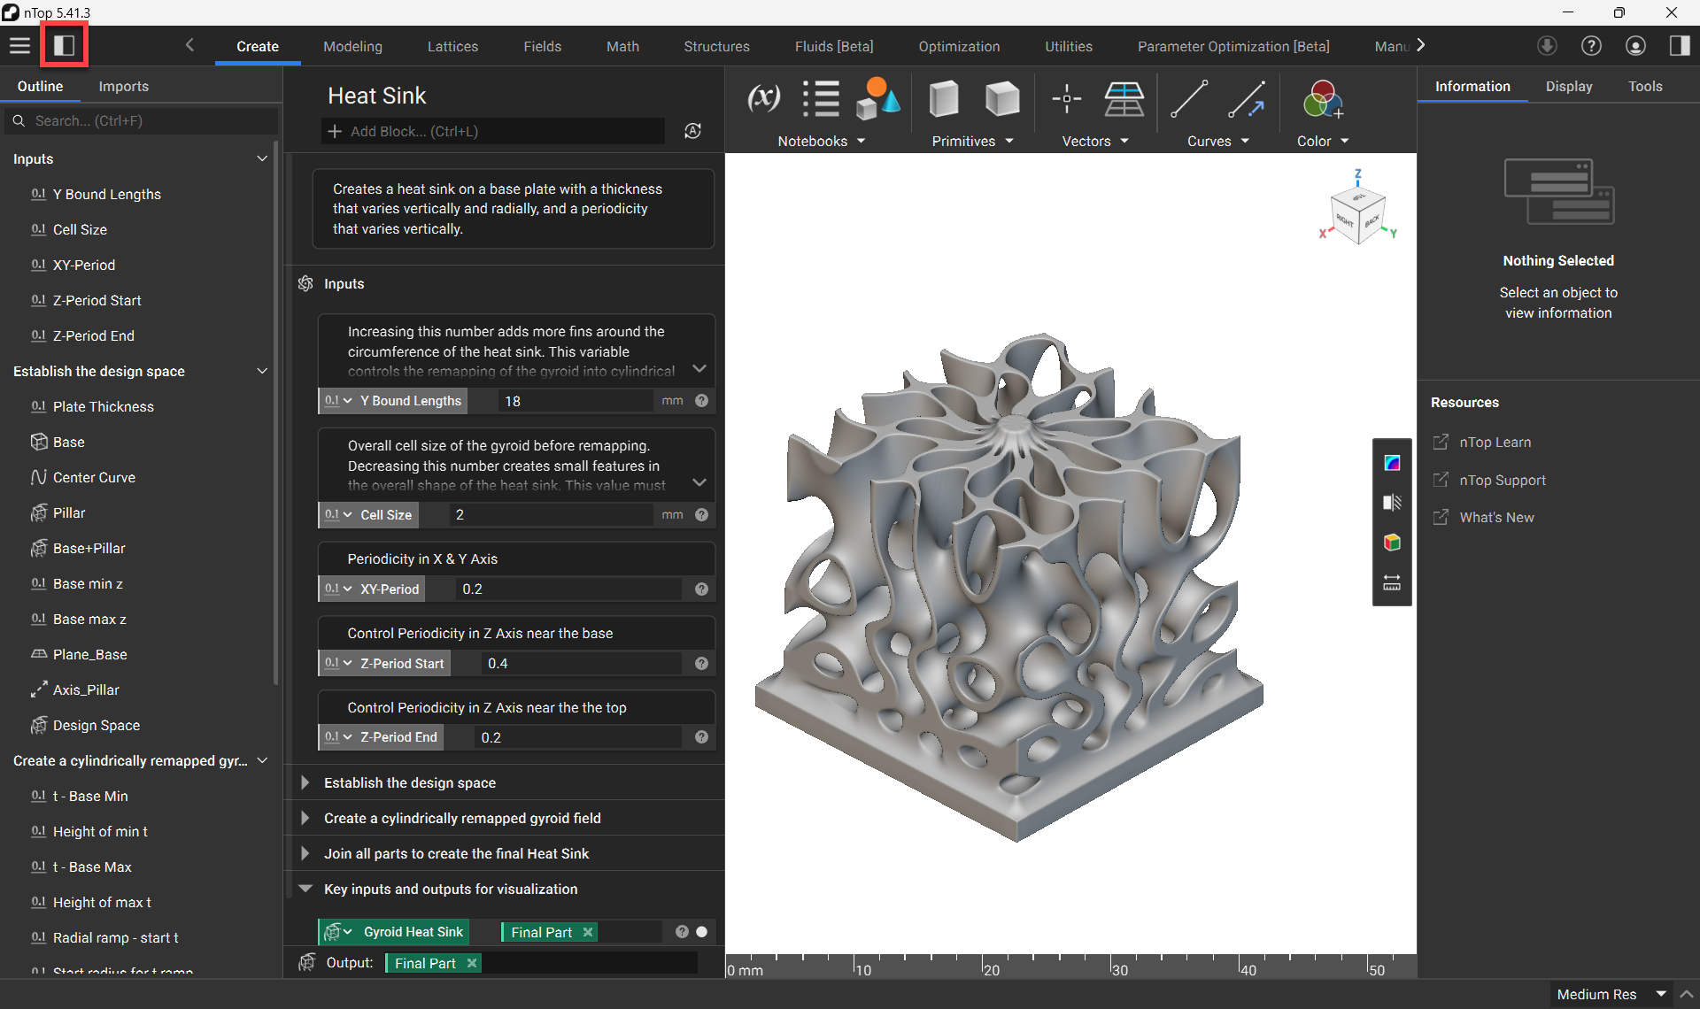The width and height of the screenshot is (1700, 1009).
Task: Open the nTop Learn link
Action: click(1495, 442)
